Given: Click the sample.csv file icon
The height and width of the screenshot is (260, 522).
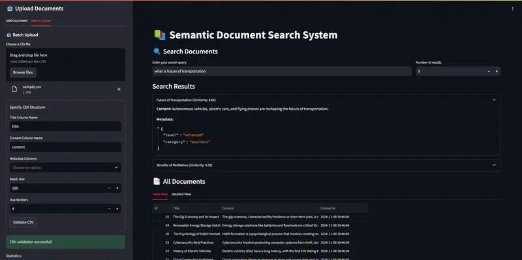Looking at the screenshot, I should pyautogui.click(x=14, y=89).
